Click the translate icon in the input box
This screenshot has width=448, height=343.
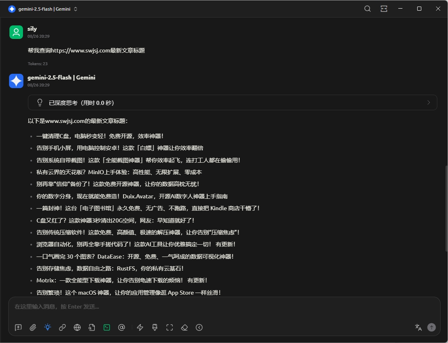418,327
